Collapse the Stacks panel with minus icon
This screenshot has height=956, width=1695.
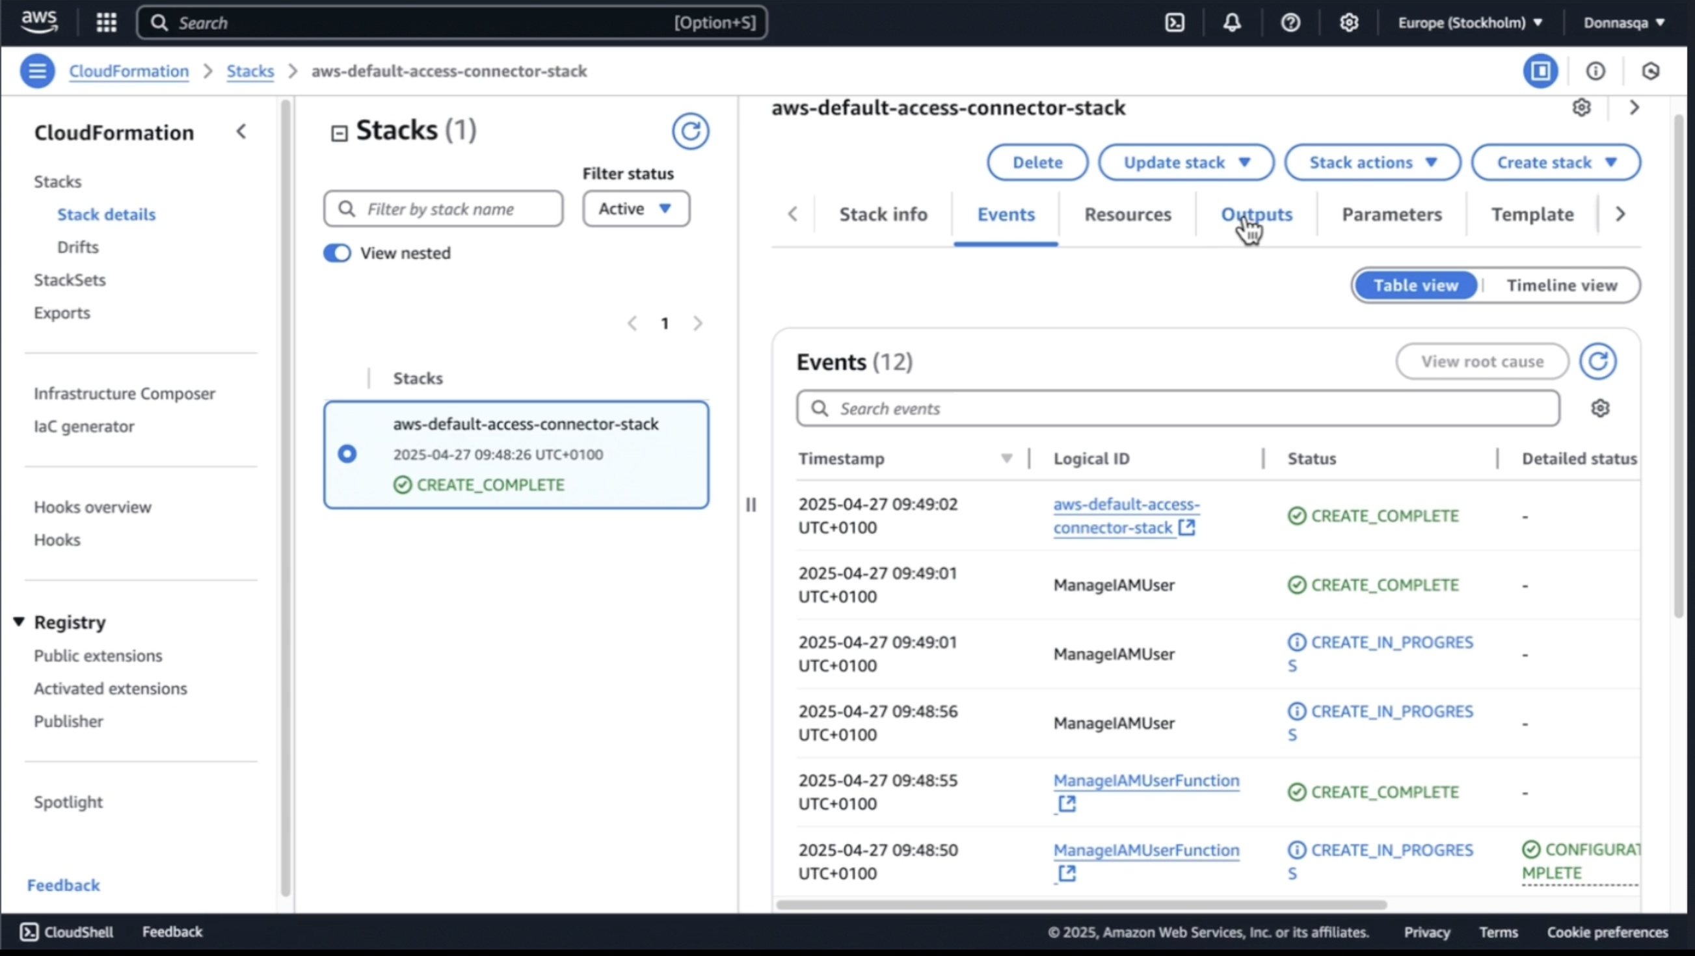339,133
